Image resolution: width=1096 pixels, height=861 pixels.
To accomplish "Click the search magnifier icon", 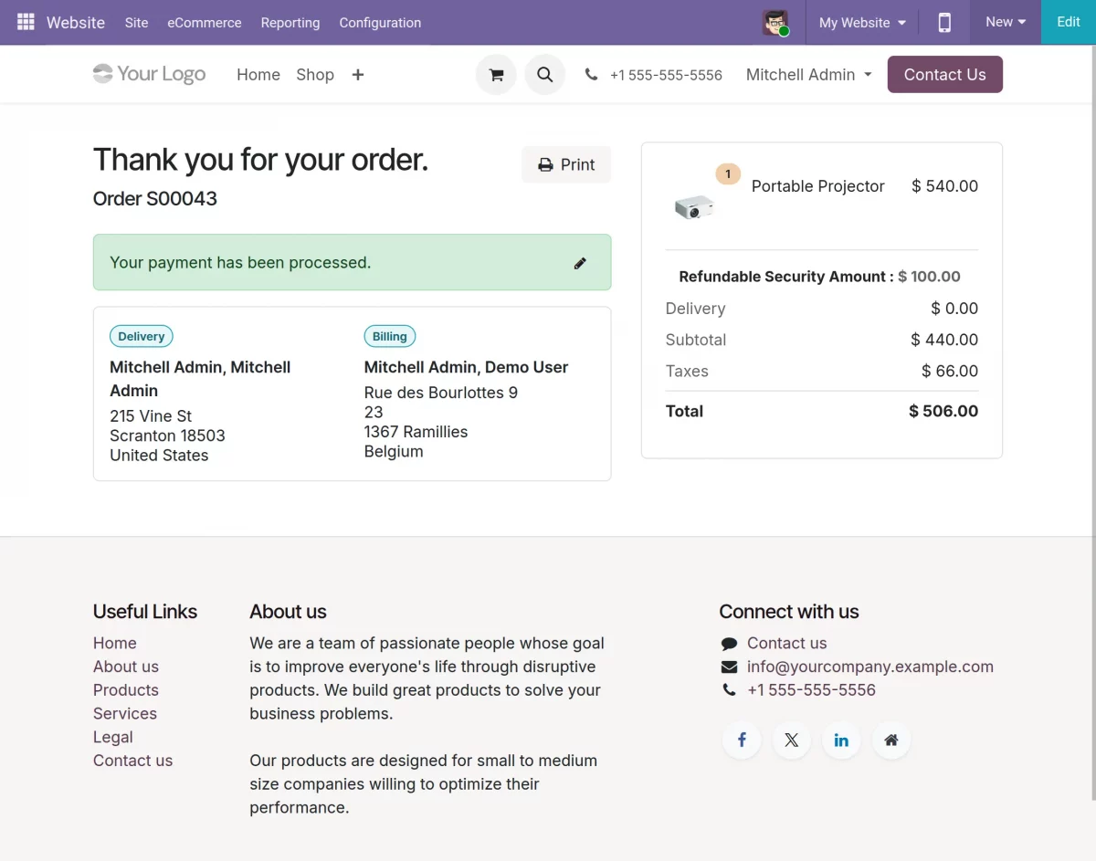I will 545,75.
